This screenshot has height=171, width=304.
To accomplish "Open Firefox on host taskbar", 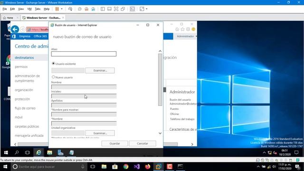I will click(148, 167).
